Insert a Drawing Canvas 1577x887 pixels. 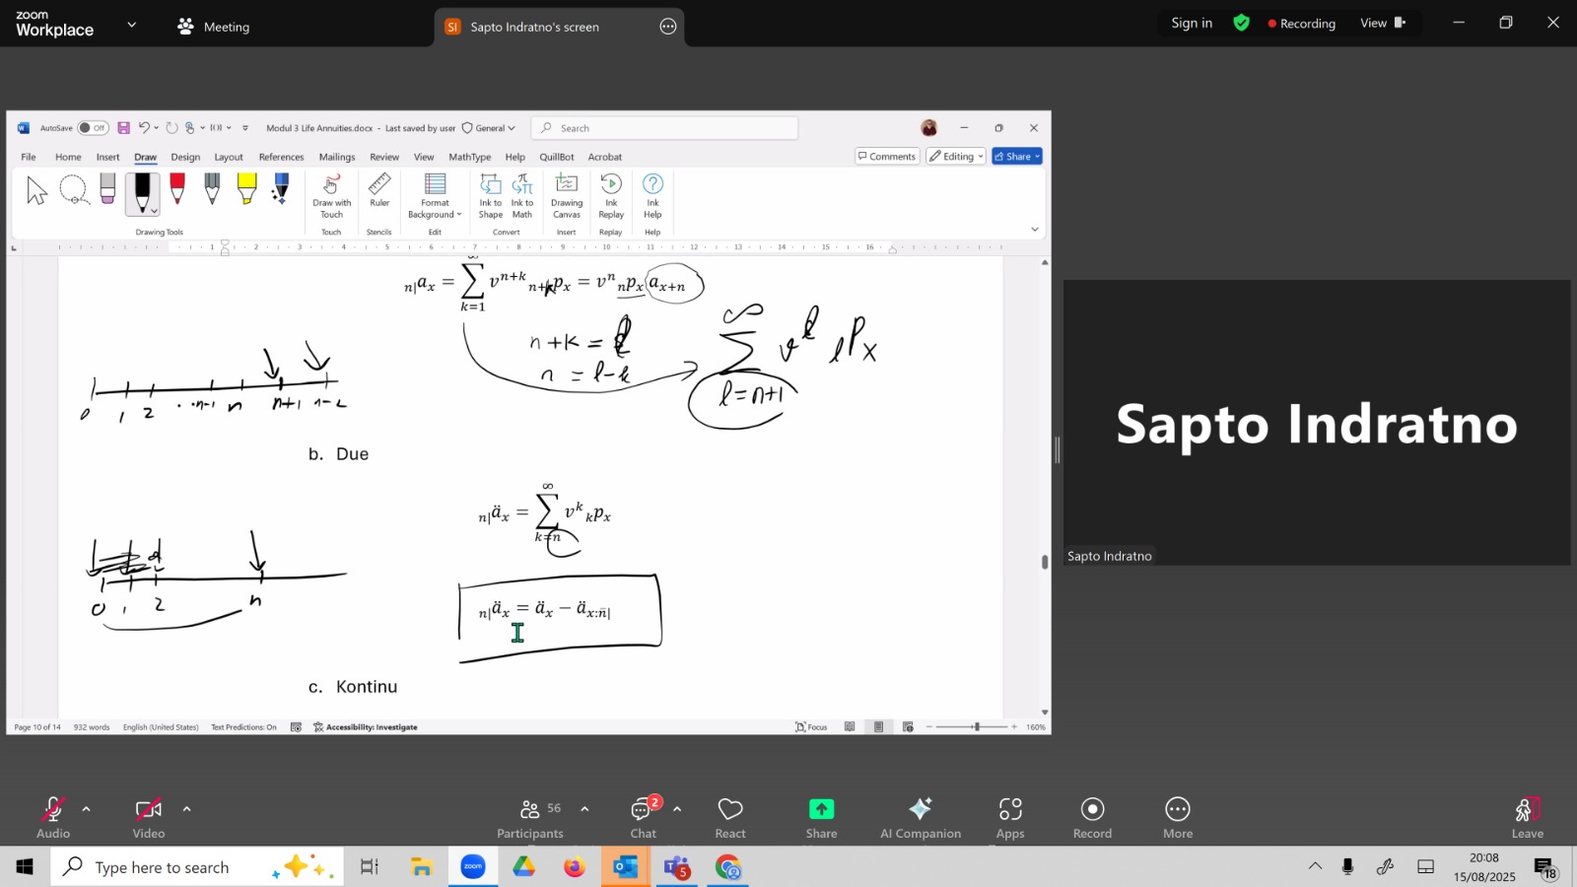[x=567, y=195]
